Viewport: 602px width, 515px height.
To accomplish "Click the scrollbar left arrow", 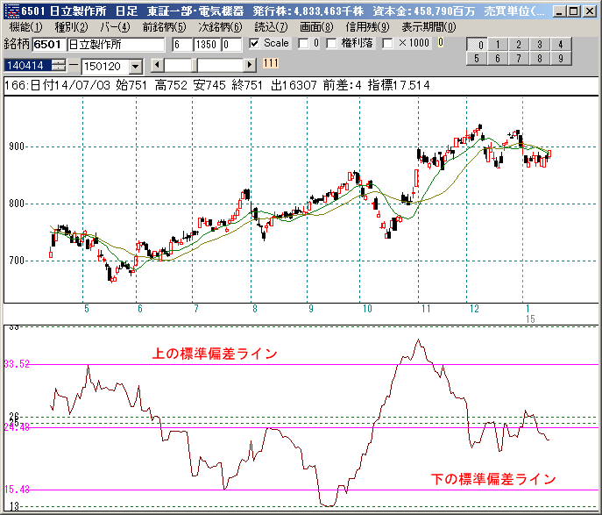I will tap(157, 65).
